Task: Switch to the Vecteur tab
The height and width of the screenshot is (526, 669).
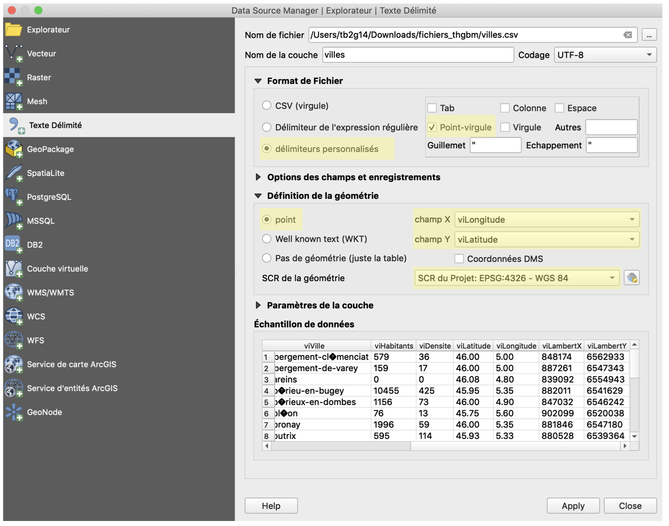Action: 41,54
